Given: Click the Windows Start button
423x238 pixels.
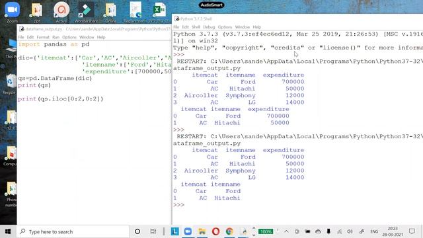Looking at the screenshot, I should 8,231.
